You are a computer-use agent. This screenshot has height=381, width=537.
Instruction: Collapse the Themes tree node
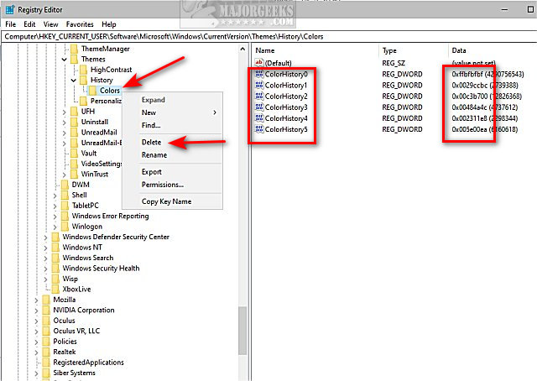tap(64, 60)
